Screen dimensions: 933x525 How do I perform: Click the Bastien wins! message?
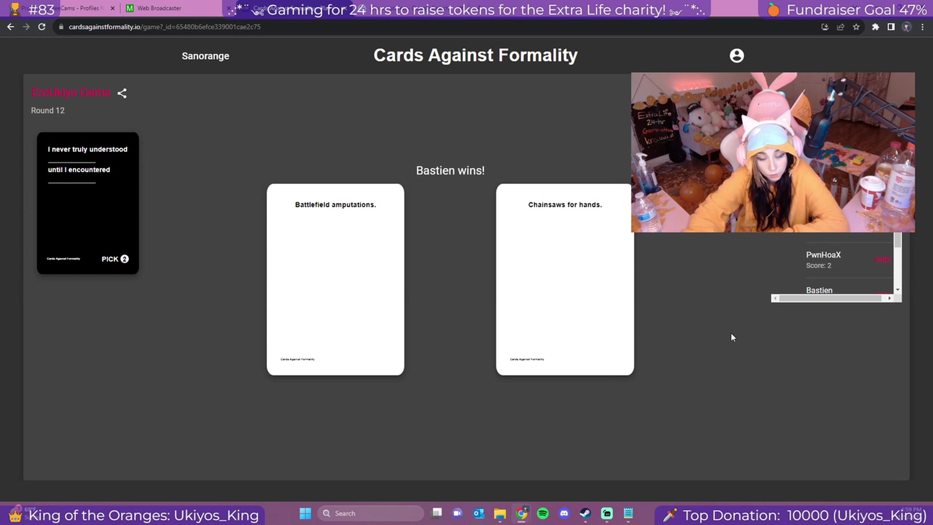450,171
